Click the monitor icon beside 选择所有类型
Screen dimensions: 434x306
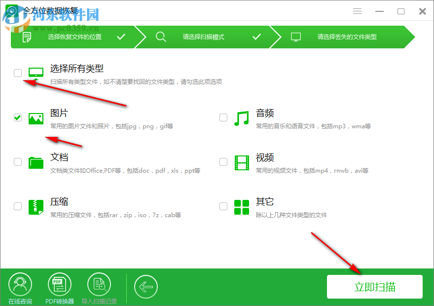(36, 72)
